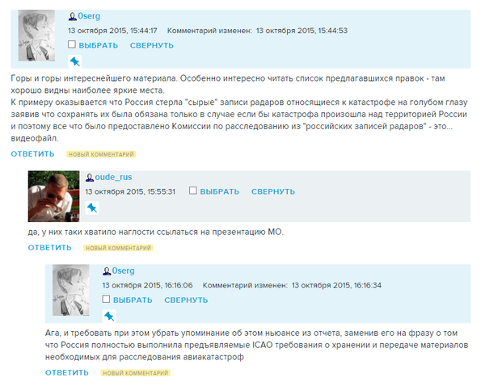This screenshot has height=386, width=485.
Task: Click text 'Горы и горы интереснейшего материала'
Action: tap(94, 78)
